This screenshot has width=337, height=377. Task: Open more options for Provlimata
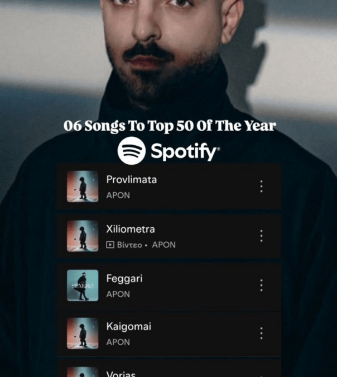(261, 187)
